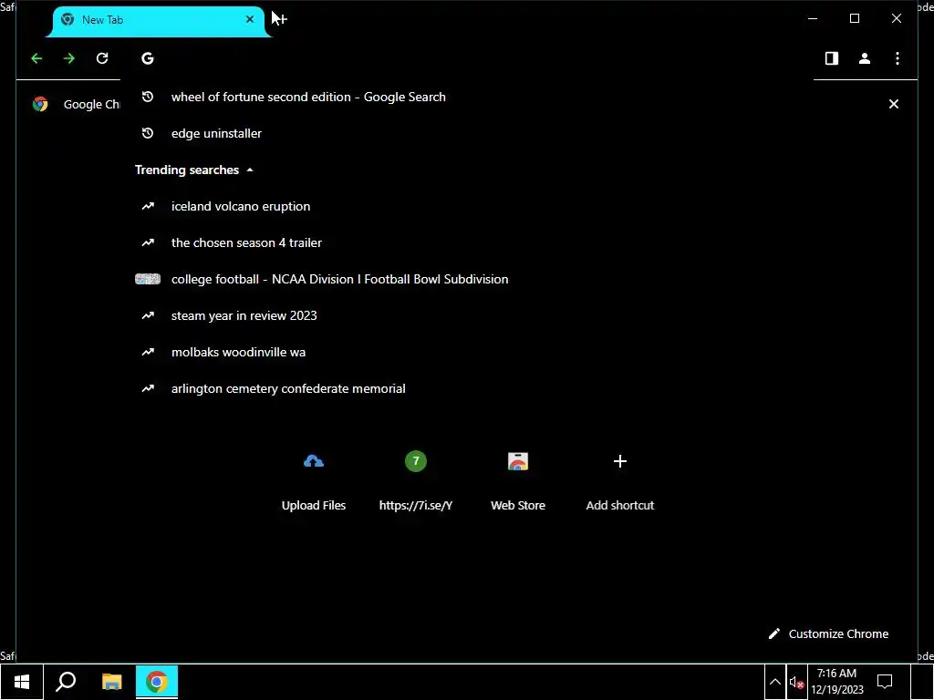934x700 pixels.
Task: Open the https://7i.se/Y shortcut
Action: [x=416, y=479]
